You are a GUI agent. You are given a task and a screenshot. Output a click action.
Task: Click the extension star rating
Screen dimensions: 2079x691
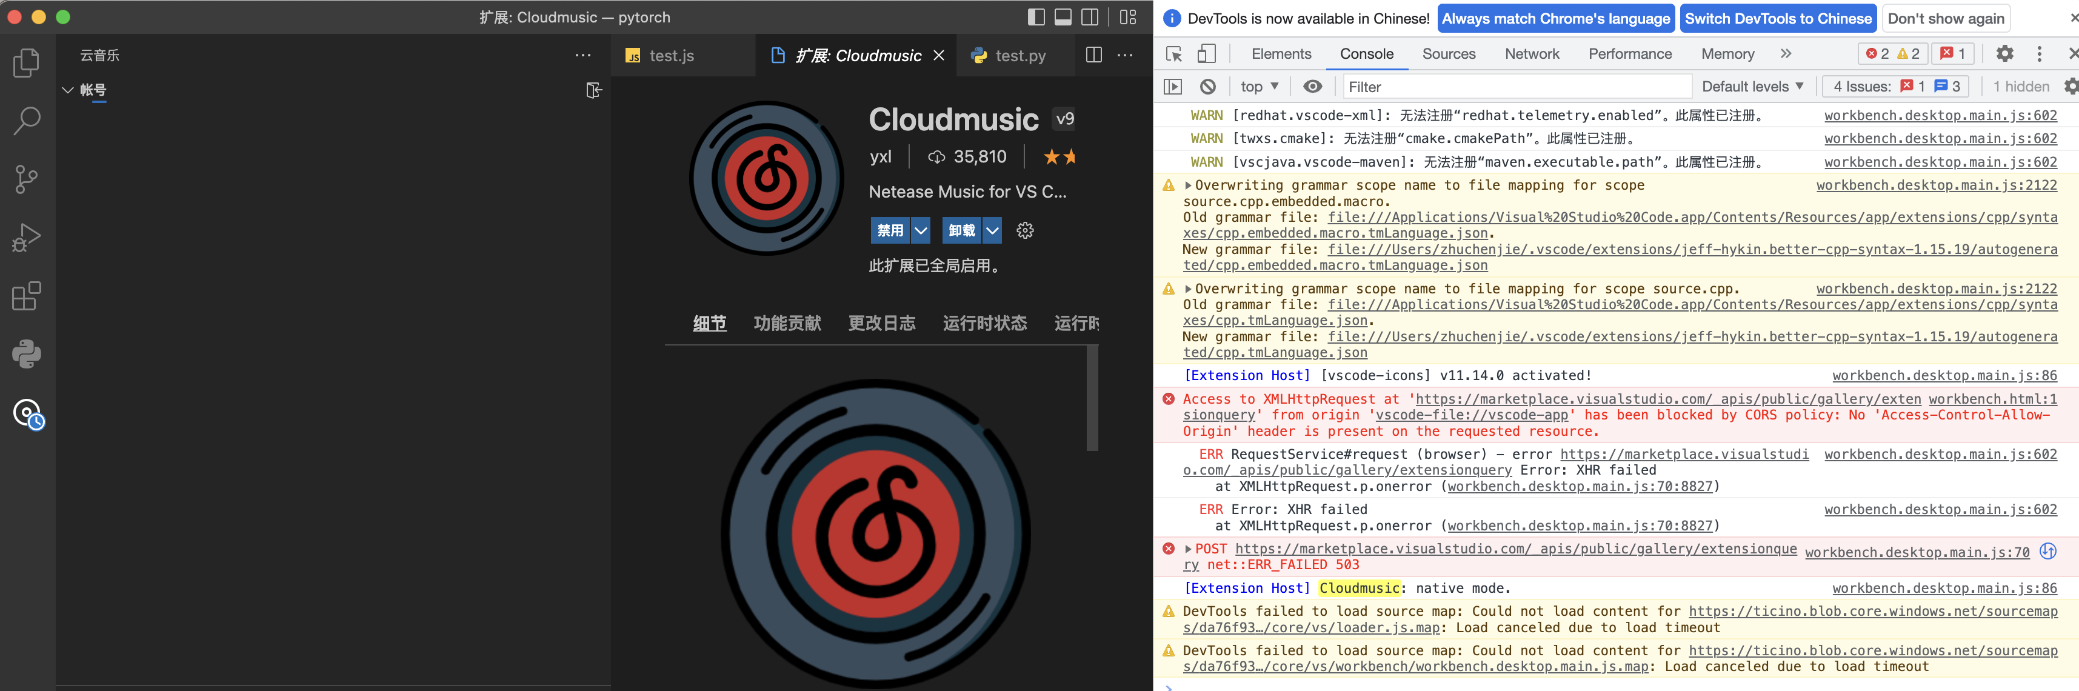(x=1059, y=156)
